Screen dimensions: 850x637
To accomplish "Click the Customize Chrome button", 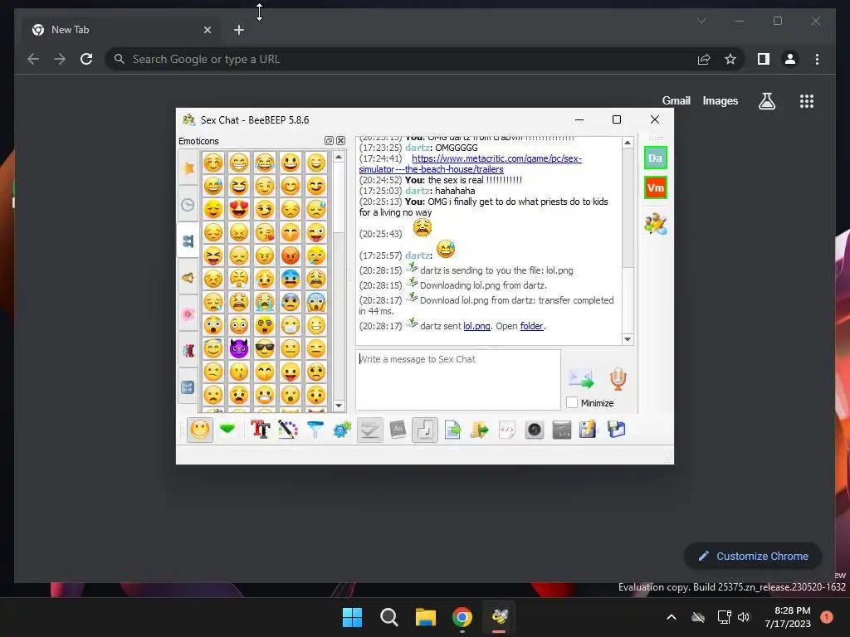I will [x=753, y=556].
